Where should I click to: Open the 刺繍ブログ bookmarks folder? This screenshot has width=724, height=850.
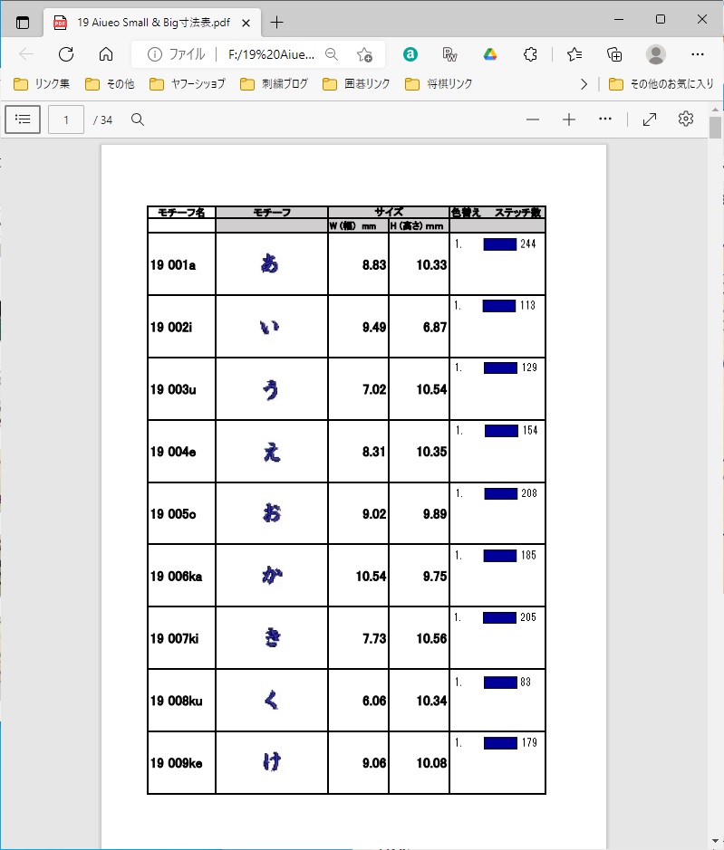(274, 84)
